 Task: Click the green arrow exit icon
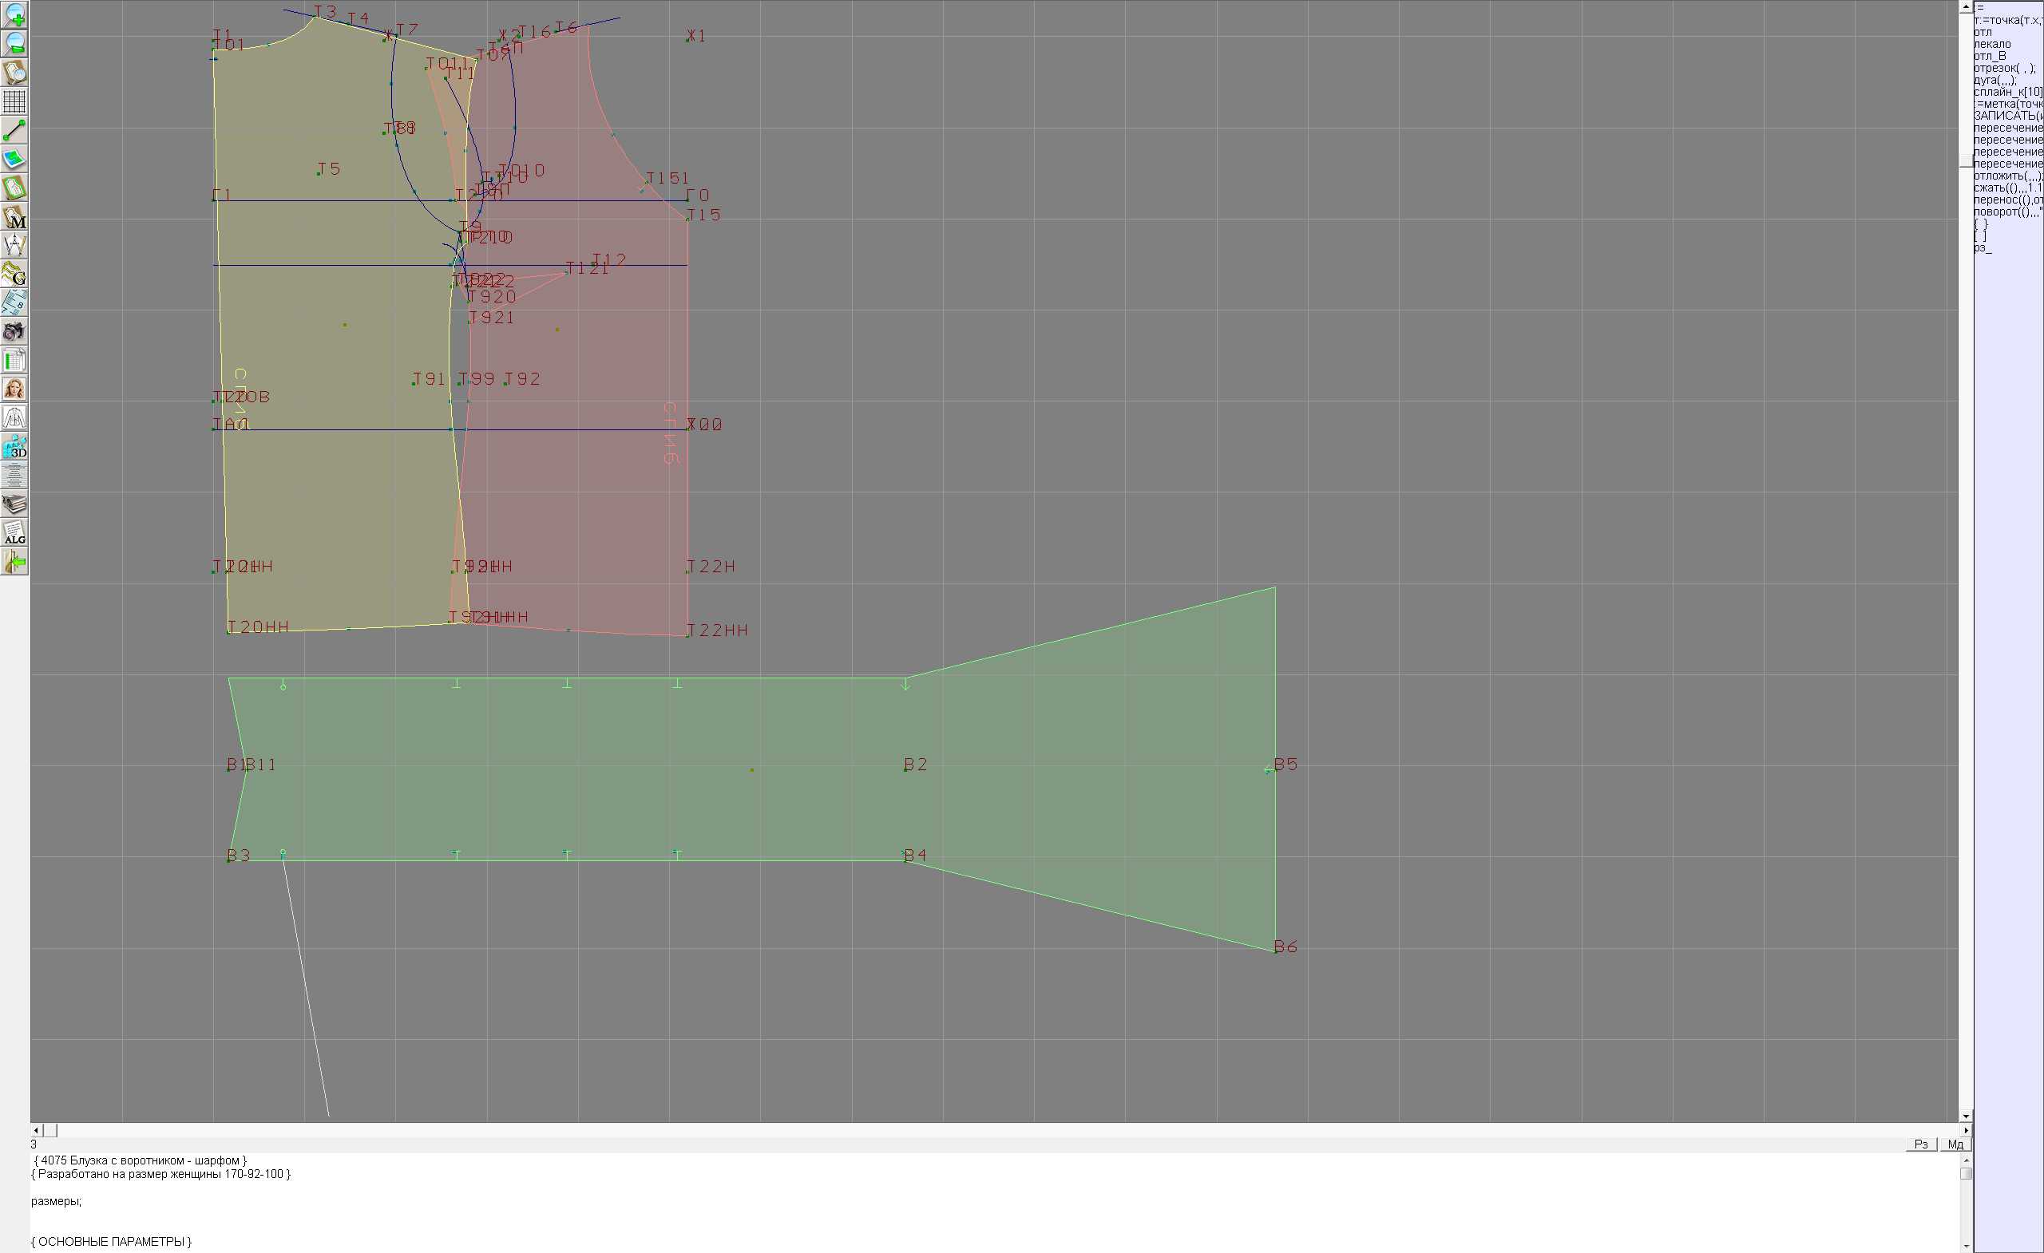click(14, 562)
